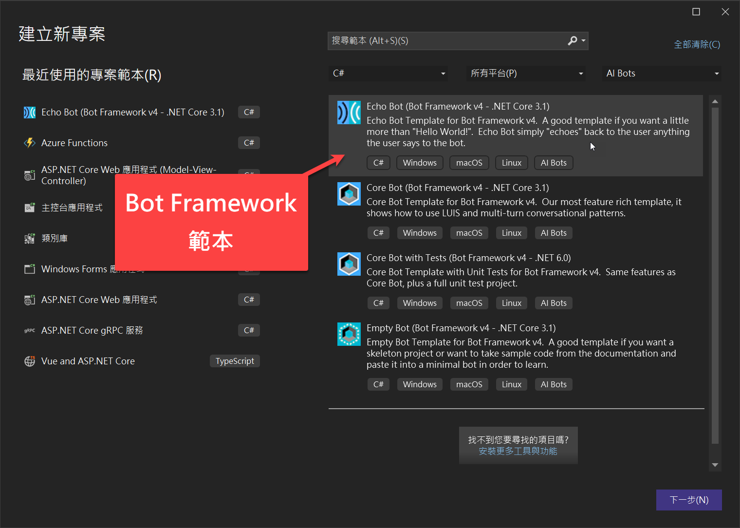740x528 pixels.
Task: Click scrollbar down arrow in results list
Action: (x=715, y=465)
